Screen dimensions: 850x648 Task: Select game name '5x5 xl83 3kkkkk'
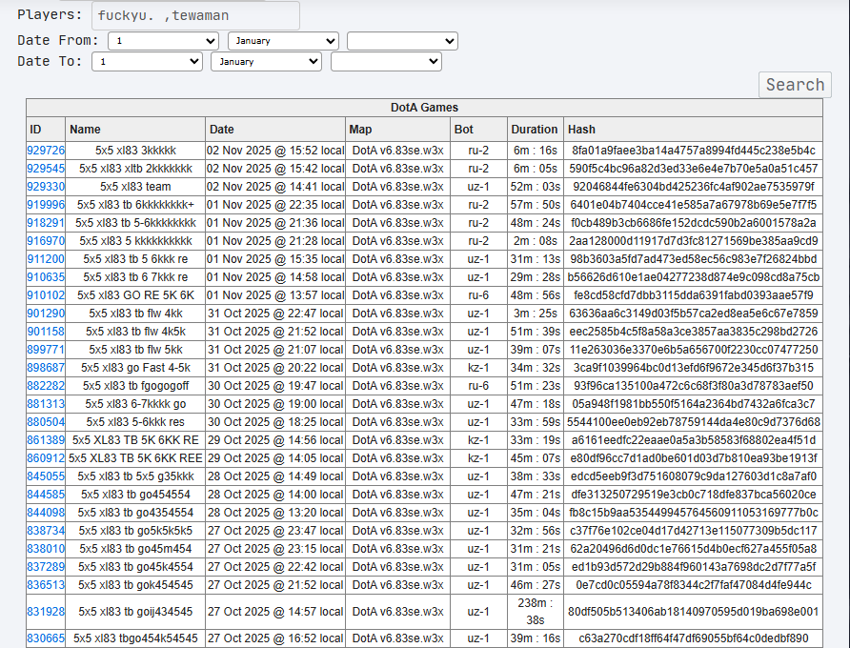click(135, 151)
